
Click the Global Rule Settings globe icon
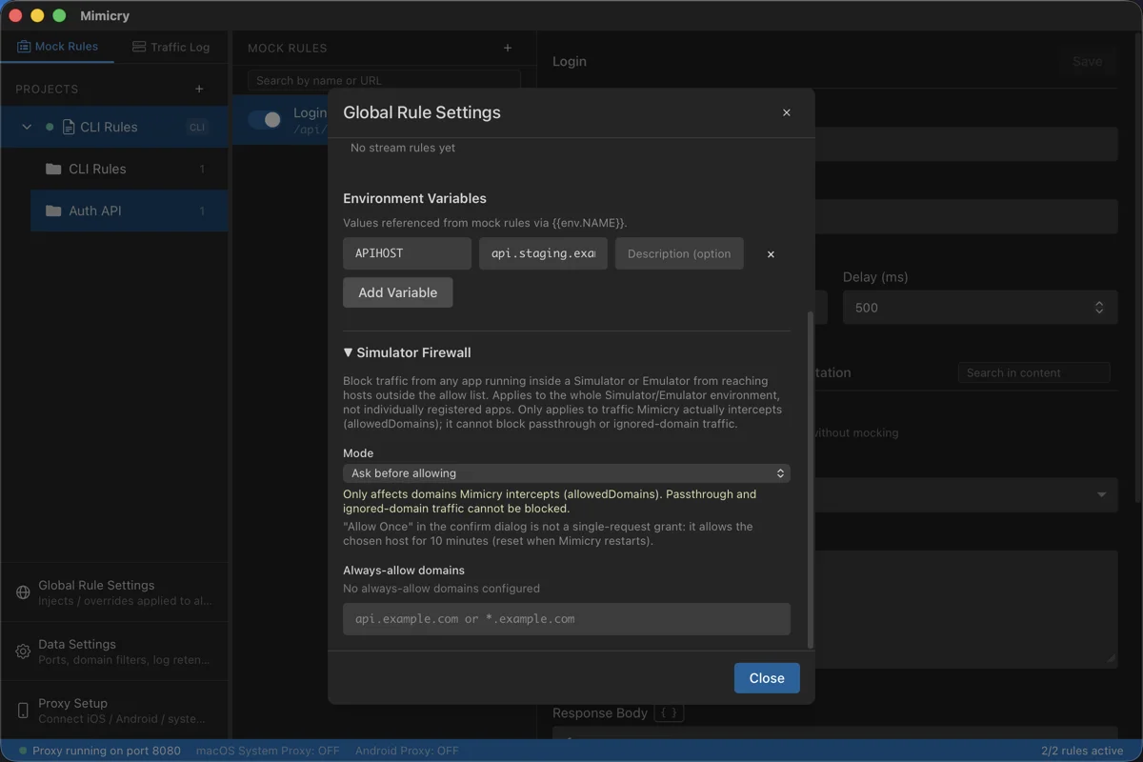(23, 592)
